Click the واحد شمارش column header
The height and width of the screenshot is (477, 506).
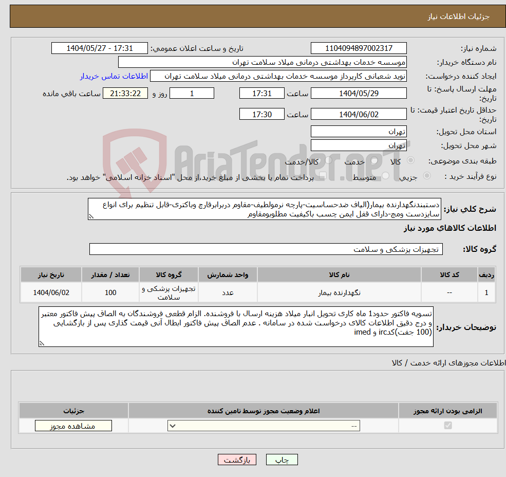coord(228,275)
